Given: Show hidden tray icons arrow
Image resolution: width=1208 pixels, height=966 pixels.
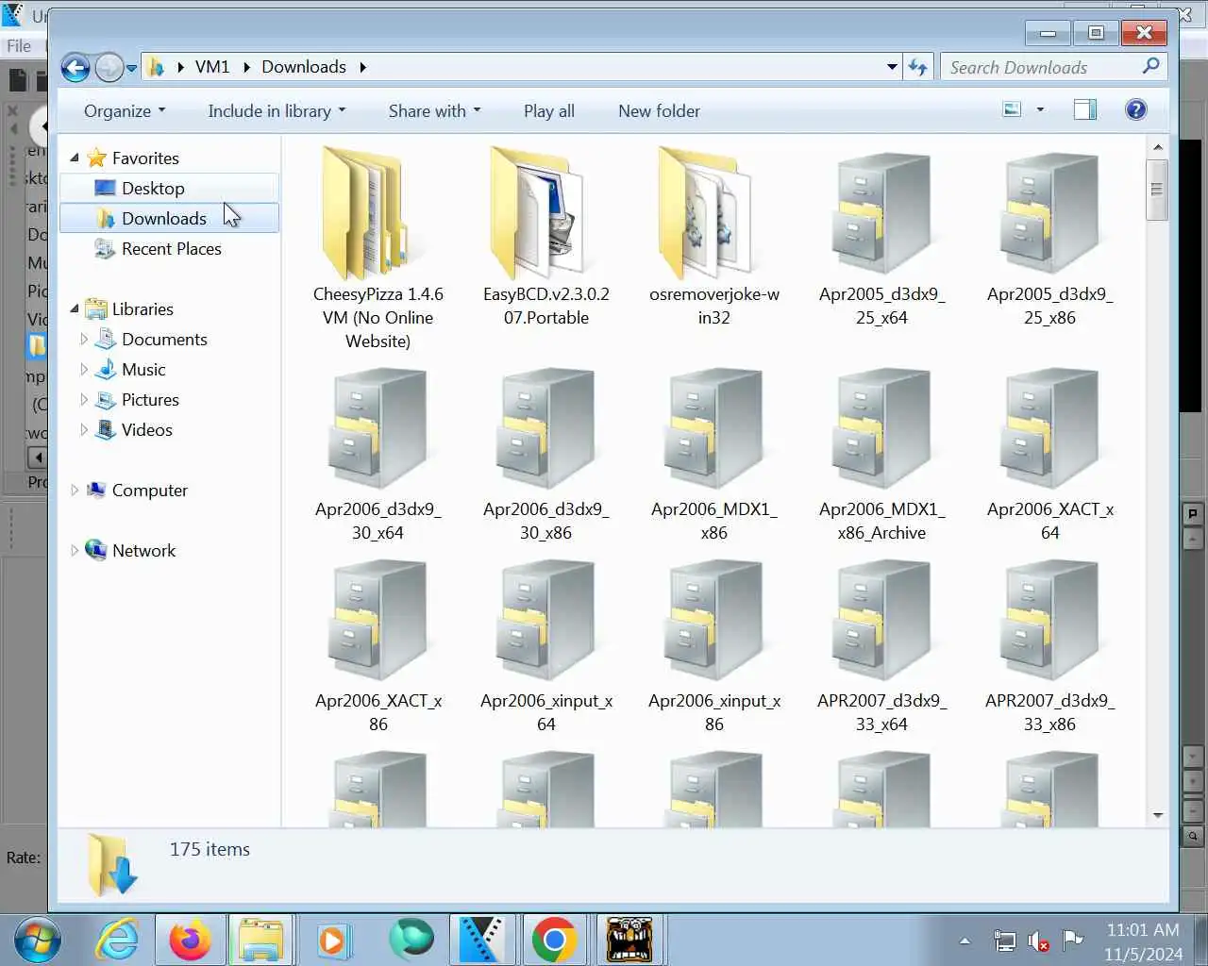Looking at the screenshot, I should [965, 941].
